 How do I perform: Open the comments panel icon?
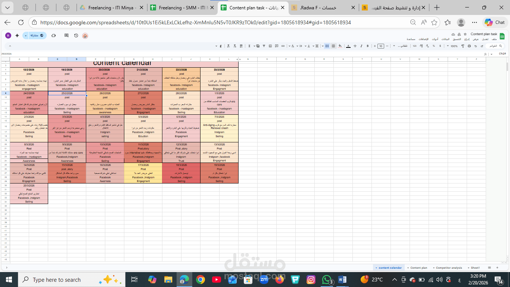[x=66, y=36]
